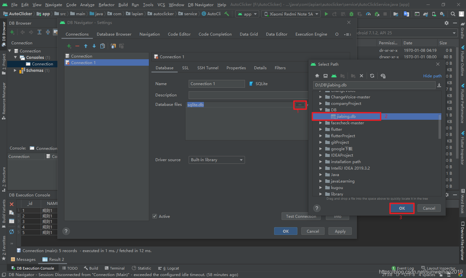Go to Home directory in Select Path
The width and height of the screenshot is (466, 278).
[x=317, y=76]
